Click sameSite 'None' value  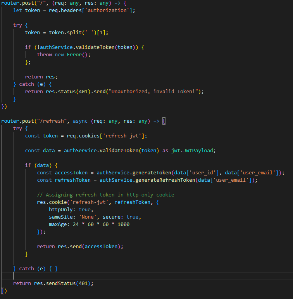pos(88,217)
